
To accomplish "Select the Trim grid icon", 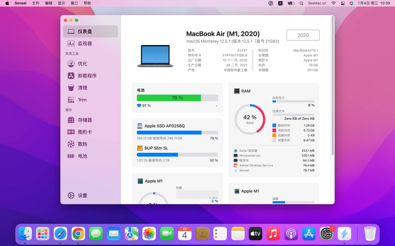I will point(71,100).
